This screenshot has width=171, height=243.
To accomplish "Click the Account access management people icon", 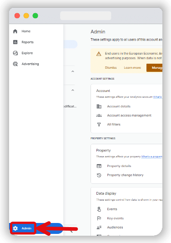I will (99, 116).
